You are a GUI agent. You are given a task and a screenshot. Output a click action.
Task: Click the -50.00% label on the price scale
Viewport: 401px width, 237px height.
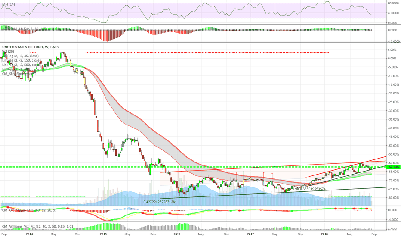393,146
